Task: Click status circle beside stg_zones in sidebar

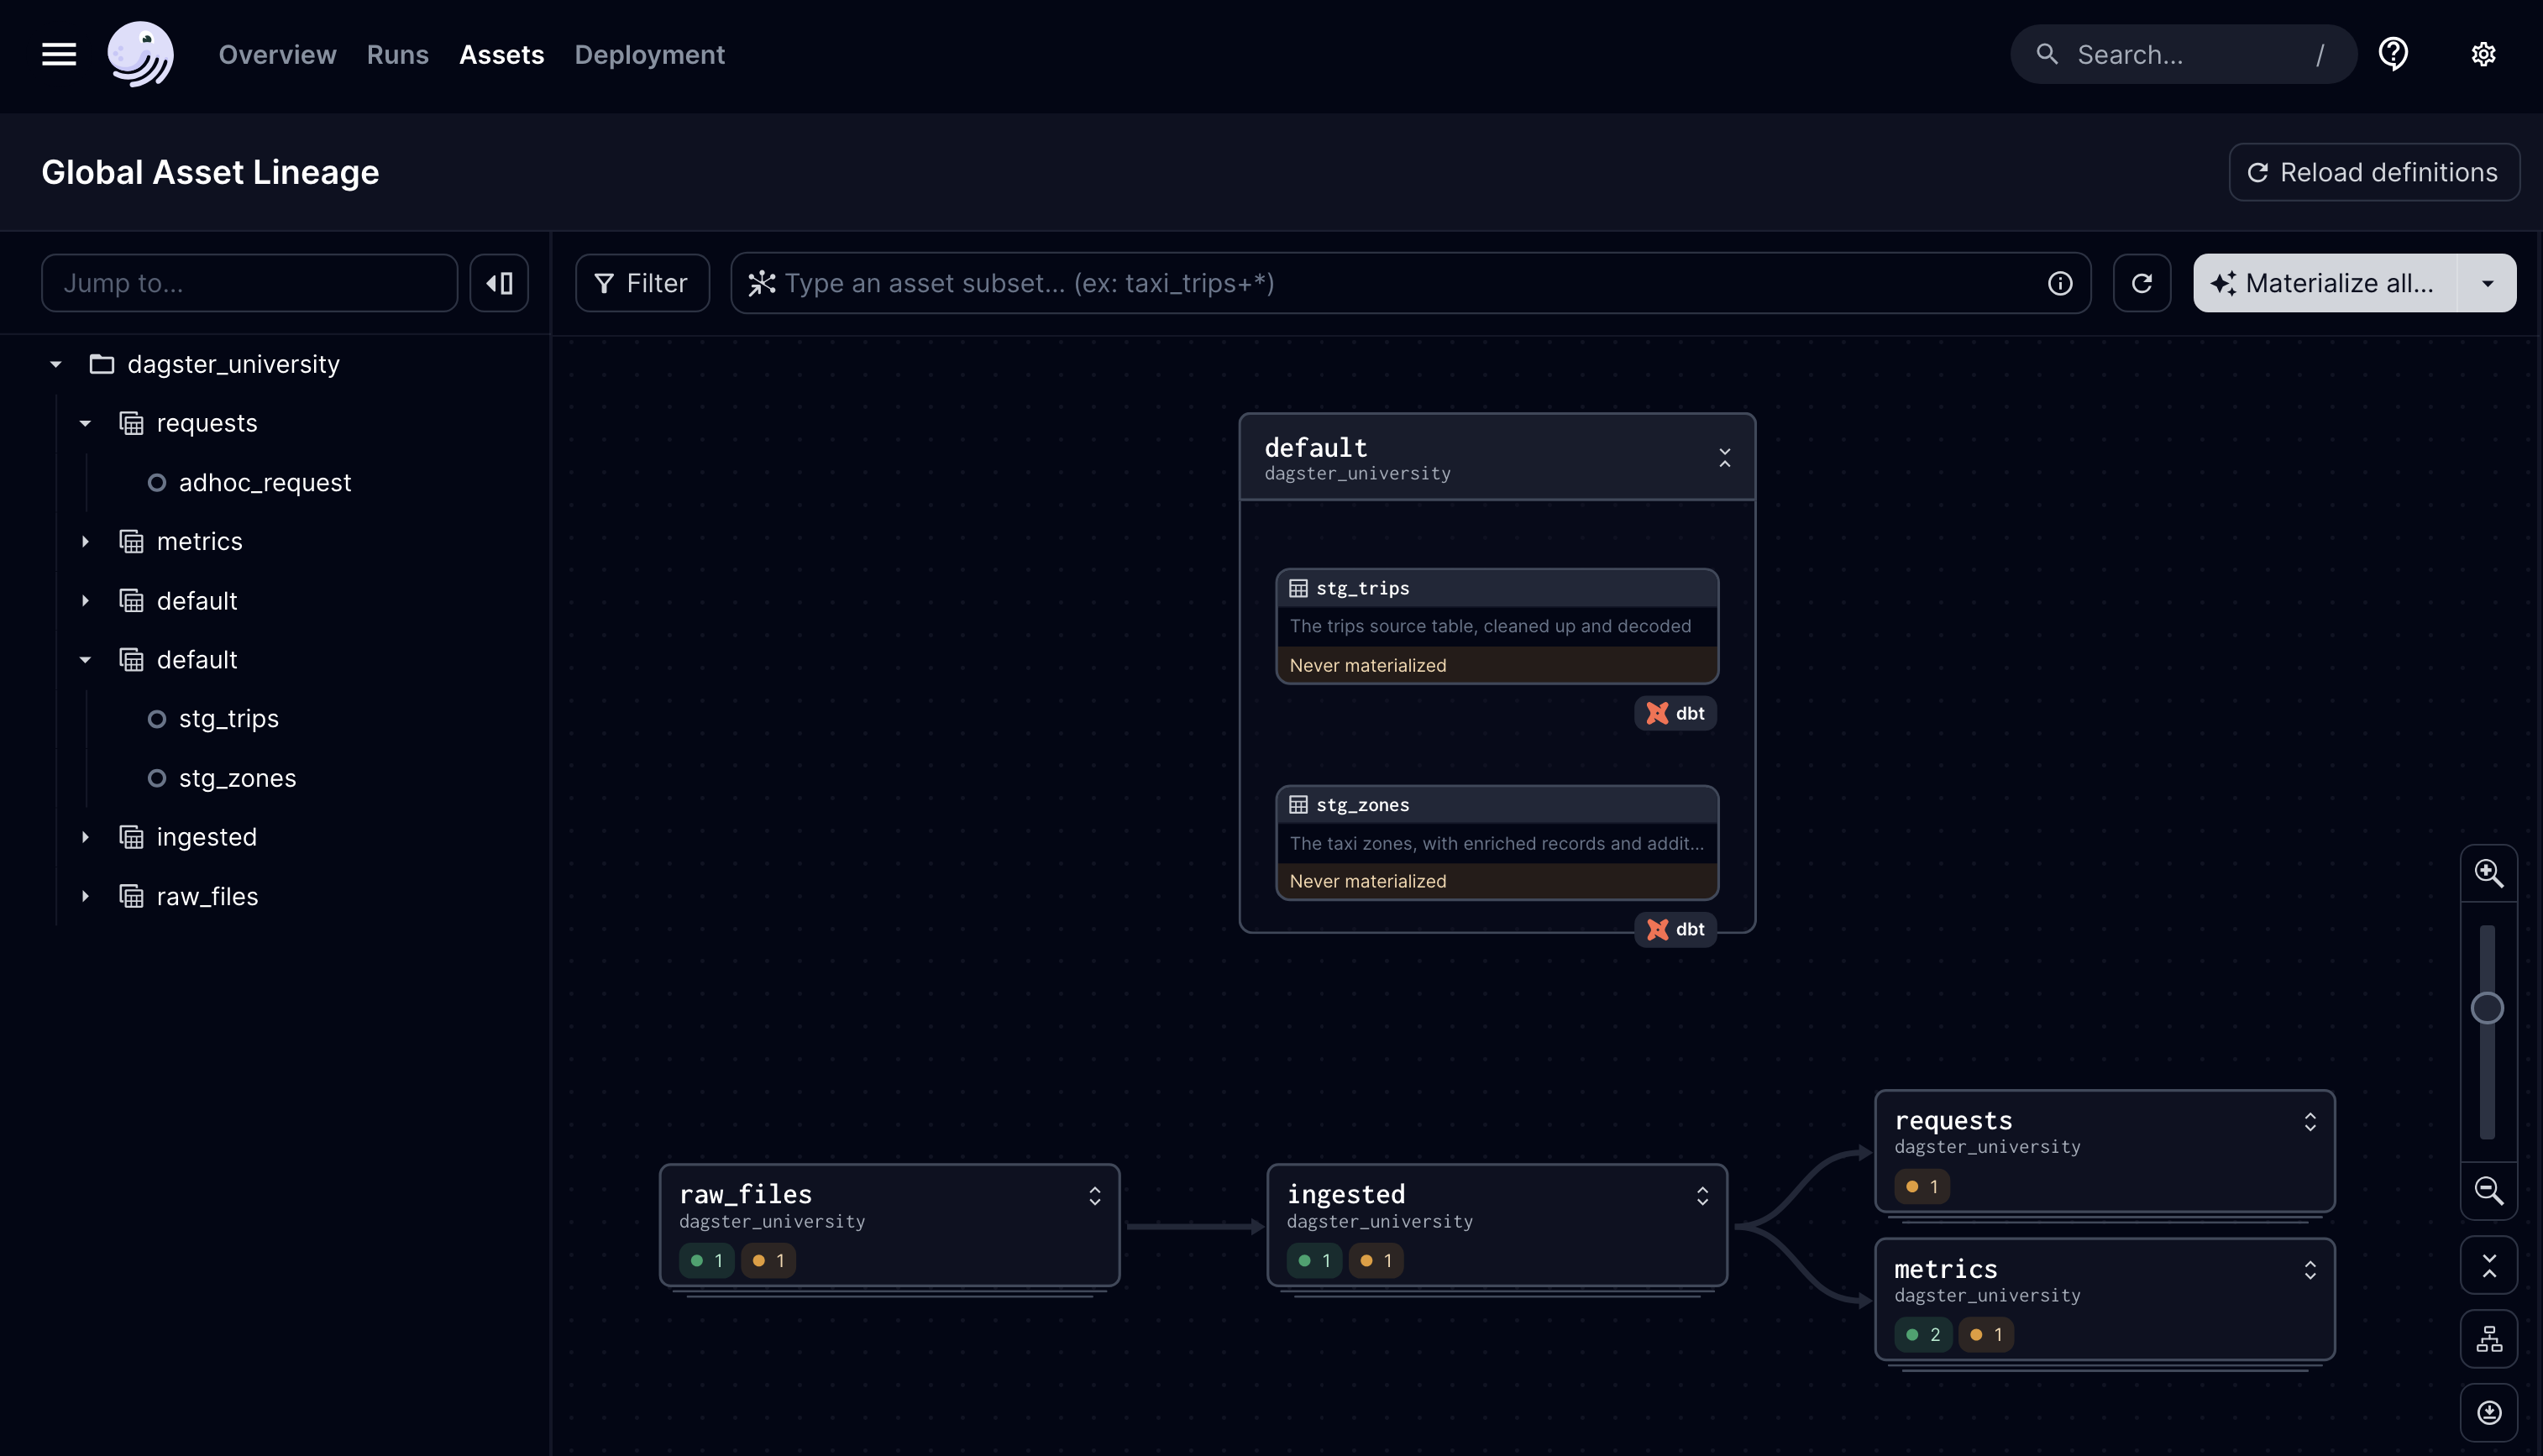Action: click(x=156, y=778)
